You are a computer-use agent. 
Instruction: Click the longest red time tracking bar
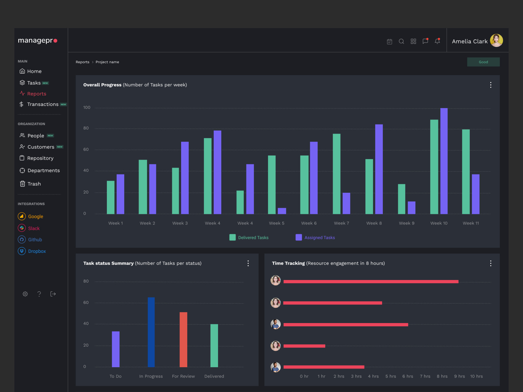pyautogui.click(x=371, y=281)
